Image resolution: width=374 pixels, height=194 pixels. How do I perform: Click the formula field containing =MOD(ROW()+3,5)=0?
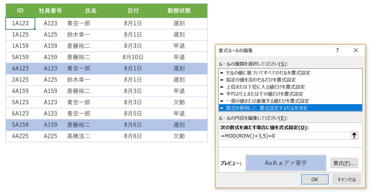pyautogui.click(x=280, y=135)
